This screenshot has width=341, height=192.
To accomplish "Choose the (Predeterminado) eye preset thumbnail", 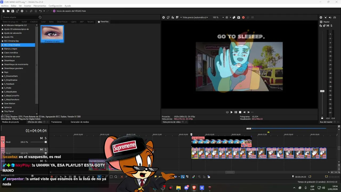I will click(x=52, y=34).
